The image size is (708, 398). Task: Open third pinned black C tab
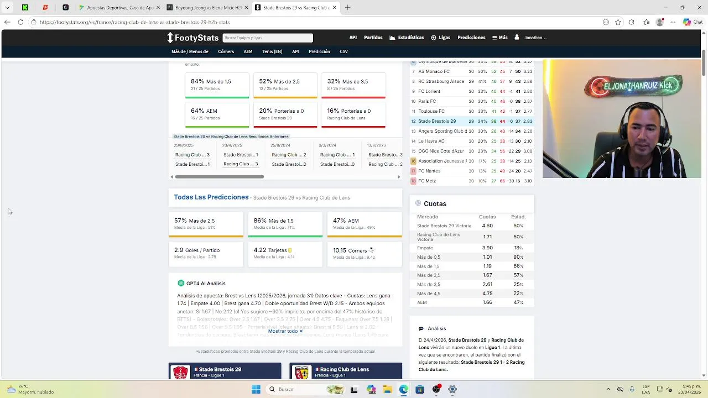coord(65,8)
